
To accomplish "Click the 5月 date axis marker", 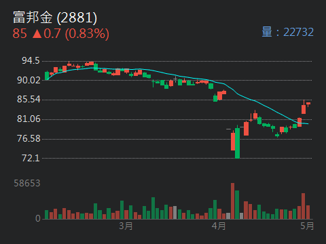I will 307,226.
